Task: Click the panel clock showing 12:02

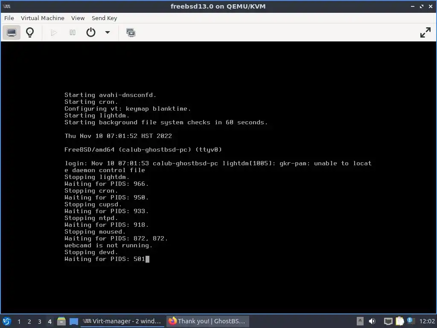Action: point(427,321)
